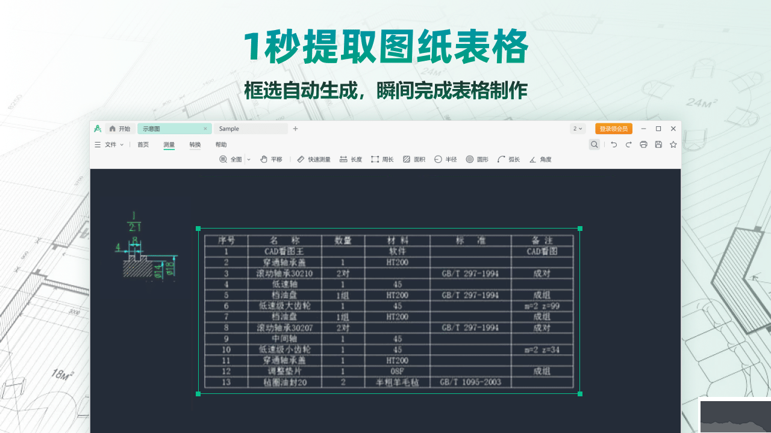The width and height of the screenshot is (771, 433).
Task: Click the save disk icon
Action: coord(658,144)
